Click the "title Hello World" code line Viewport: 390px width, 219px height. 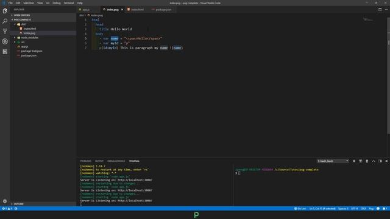coord(115,29)
